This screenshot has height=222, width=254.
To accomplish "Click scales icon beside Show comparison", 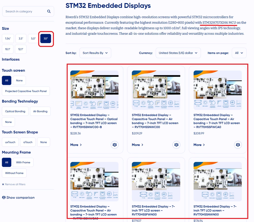I will (4, 197).
